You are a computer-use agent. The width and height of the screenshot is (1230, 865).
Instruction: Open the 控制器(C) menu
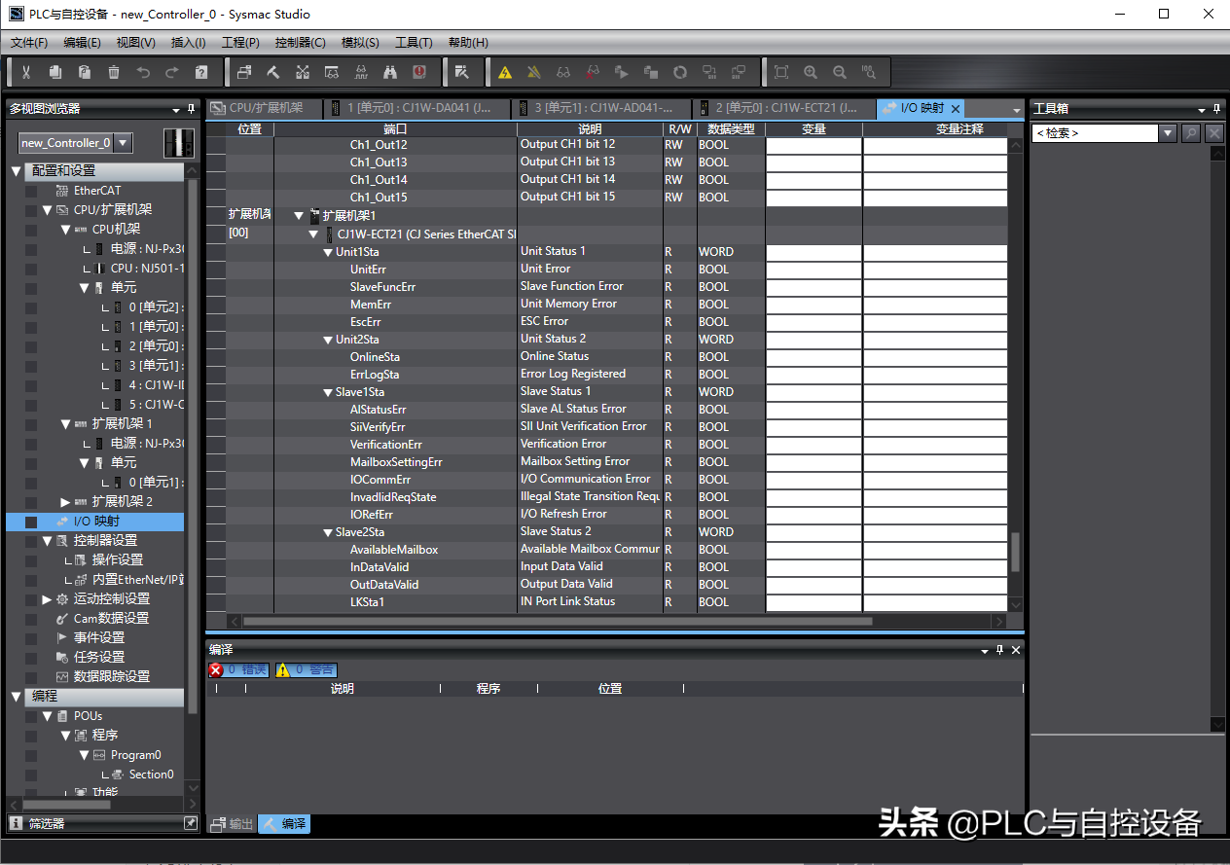[x=300, y=43]
